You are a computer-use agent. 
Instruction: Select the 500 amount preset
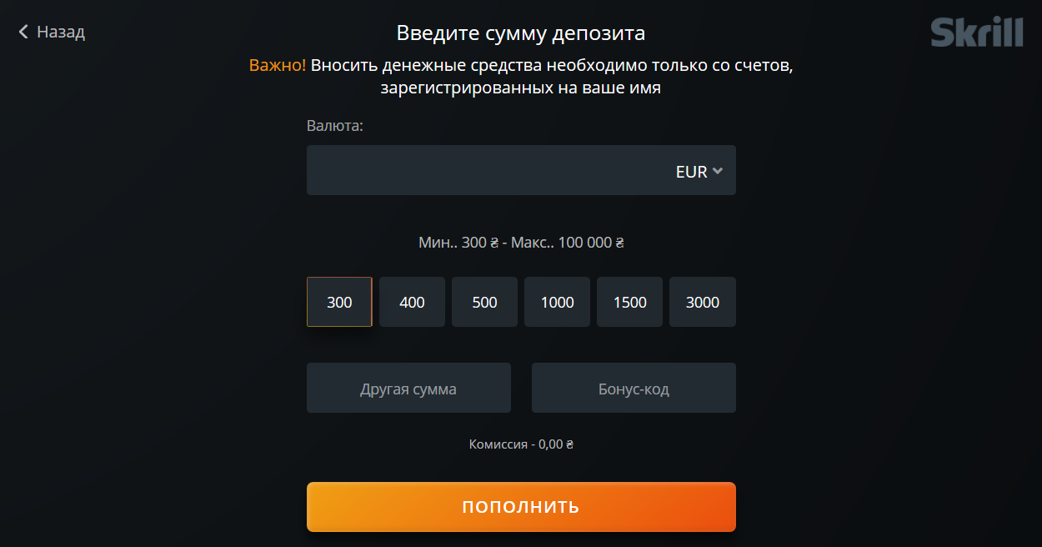[x=484, y=302]
